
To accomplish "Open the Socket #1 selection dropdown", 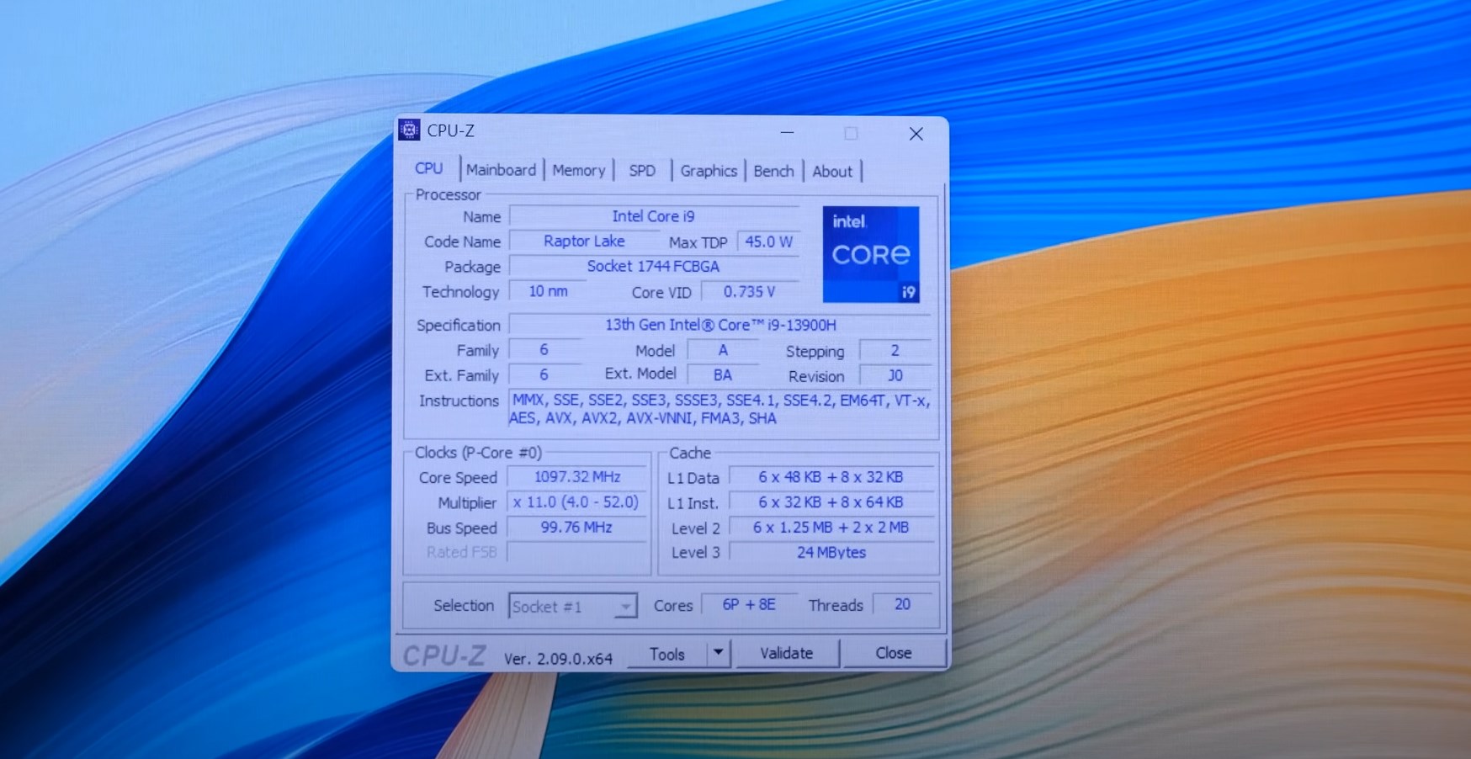I will (572, 606).
